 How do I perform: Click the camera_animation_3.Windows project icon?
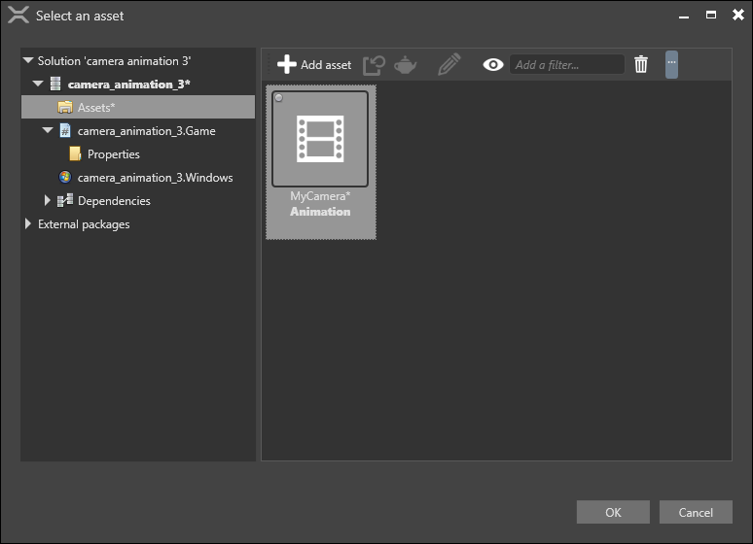65,178
